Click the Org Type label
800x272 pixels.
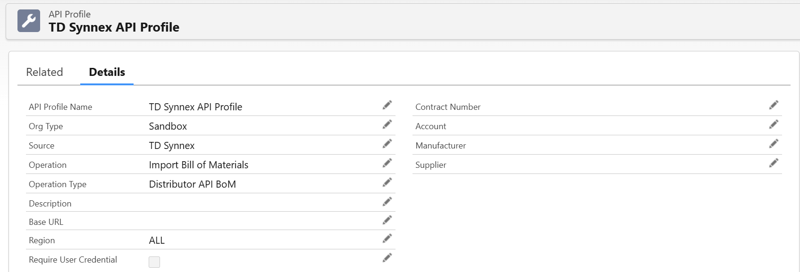point(46,126)
